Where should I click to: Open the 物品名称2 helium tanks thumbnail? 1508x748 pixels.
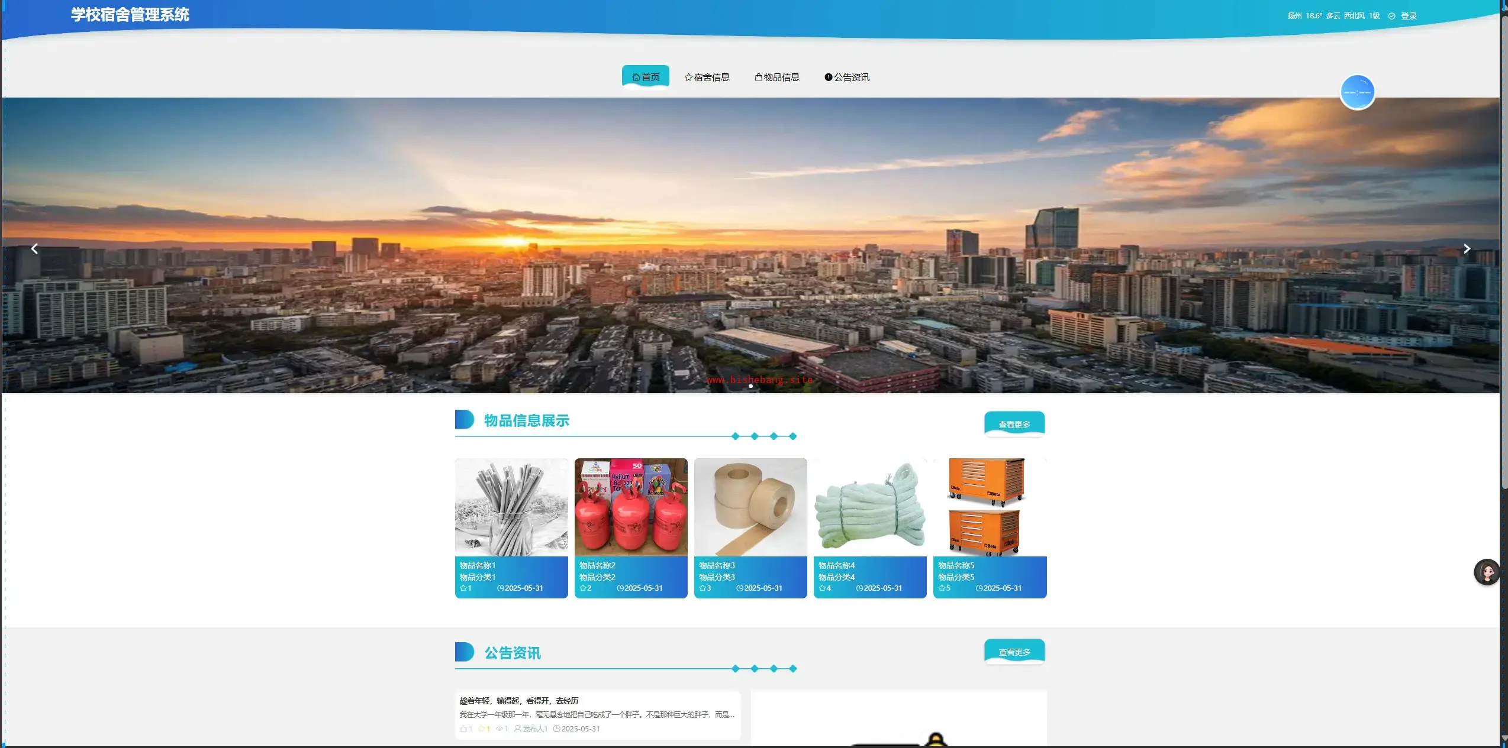(x=631, y=507)
